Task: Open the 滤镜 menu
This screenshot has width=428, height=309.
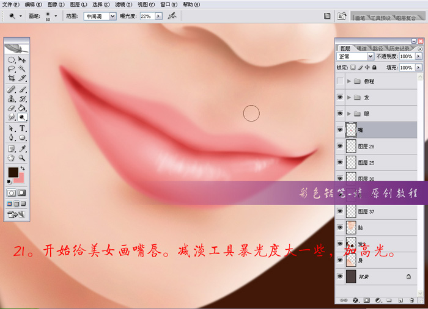Action: [x=124, y=4]
